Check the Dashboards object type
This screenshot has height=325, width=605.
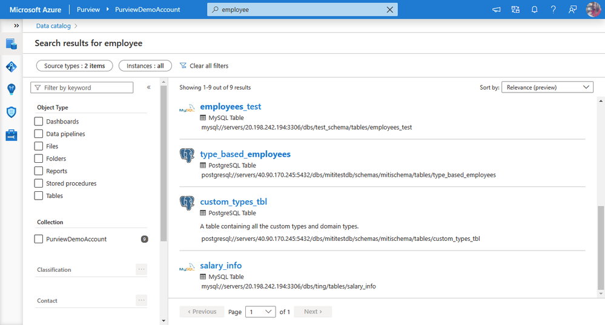(39, 122)
